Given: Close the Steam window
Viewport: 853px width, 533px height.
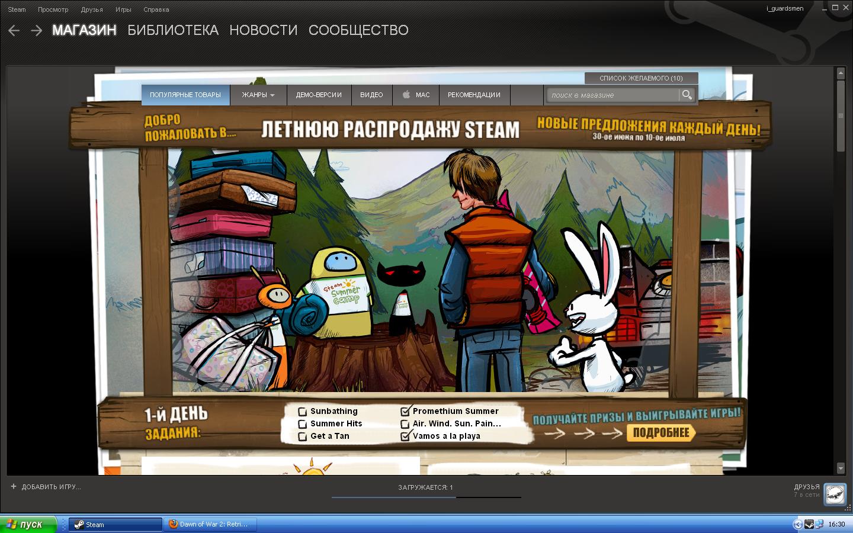Looking at the screenshot, I should pos(845,8).
